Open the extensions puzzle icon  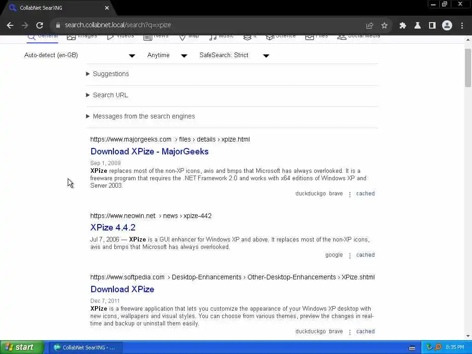(403, 26)
